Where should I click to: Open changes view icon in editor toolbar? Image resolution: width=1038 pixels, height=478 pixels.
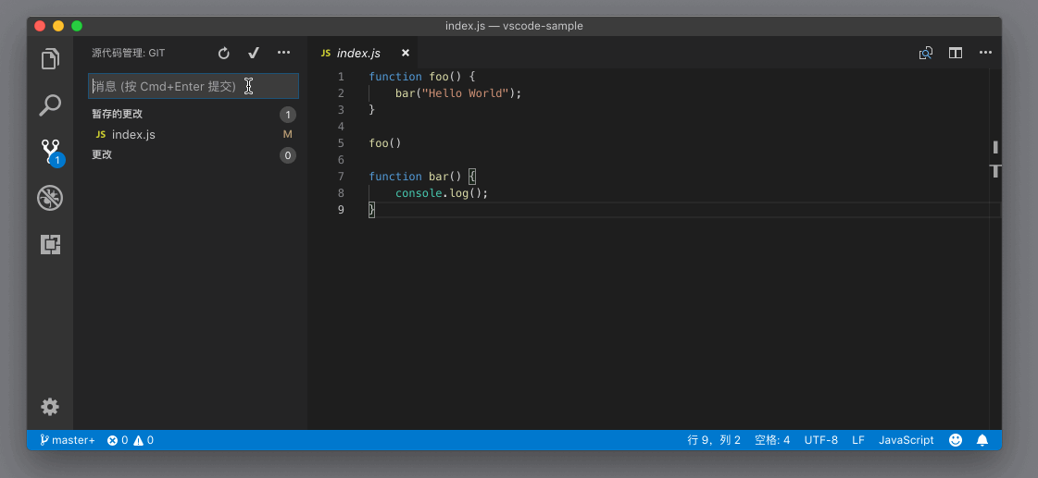click(x=925, y=54)
